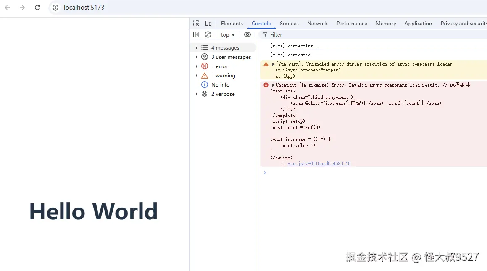Toggle the console sidebar icon

click(196, 34)
